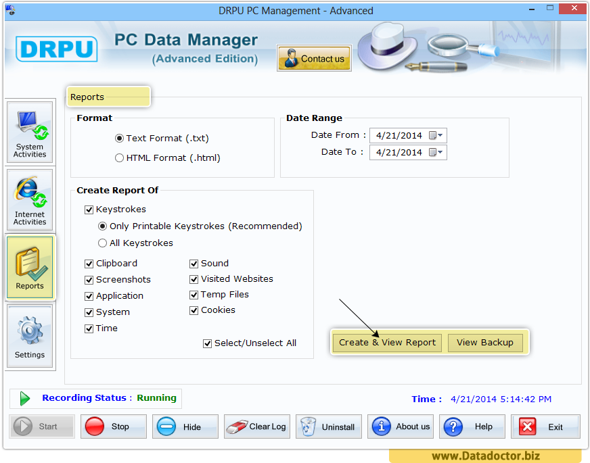The image size is (590, 463).
Task: Open the Internet Activities panel
Action: click(30, 200)
